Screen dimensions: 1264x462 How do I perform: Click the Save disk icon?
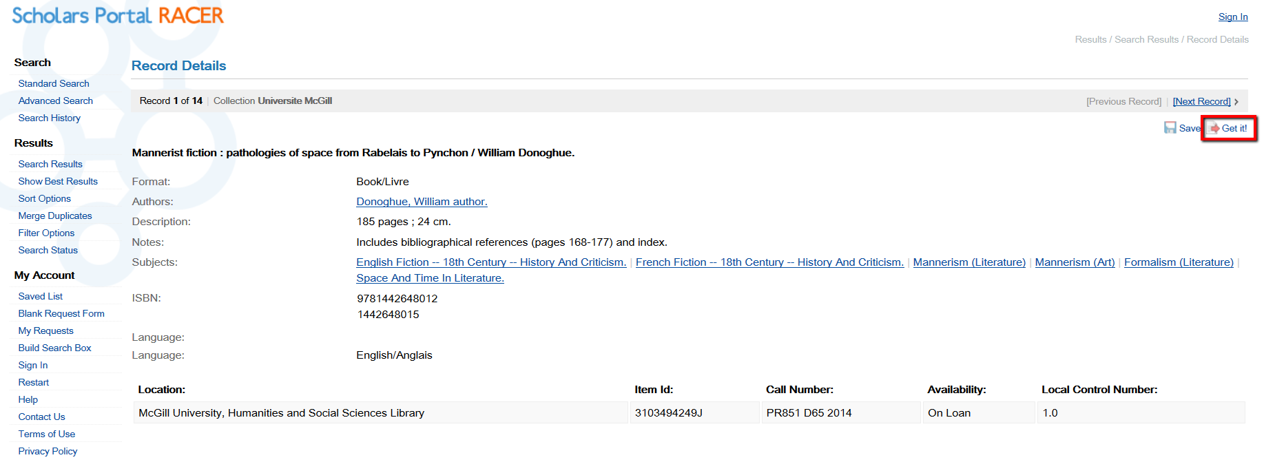coord(1170,128)
